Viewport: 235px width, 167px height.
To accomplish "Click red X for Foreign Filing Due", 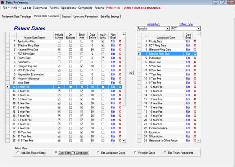I will pyautogui.click(x=120, y=66).
